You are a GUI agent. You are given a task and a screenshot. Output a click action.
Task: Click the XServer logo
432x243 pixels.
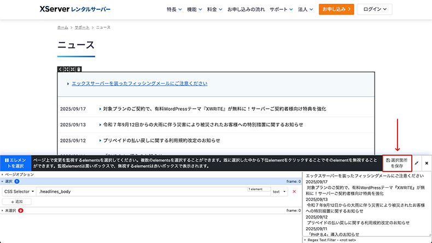pyautogui.click(x=75, y=9)
